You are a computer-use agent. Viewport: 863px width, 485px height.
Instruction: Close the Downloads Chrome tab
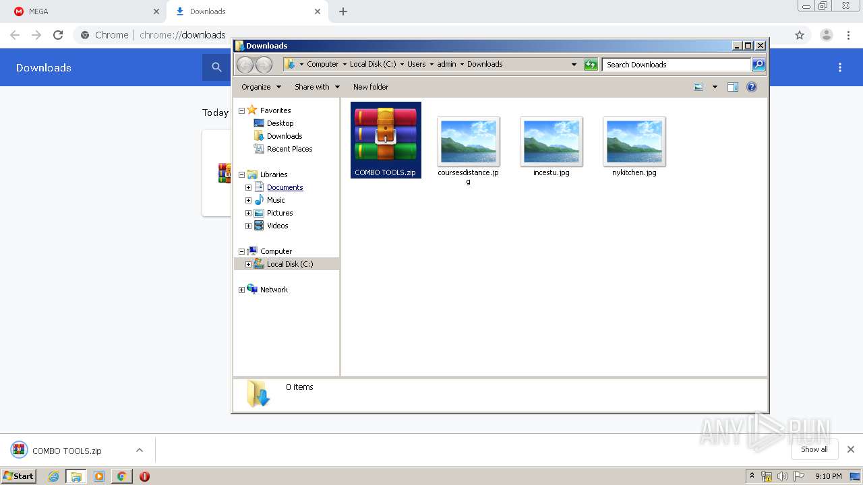tap(317, 11)
